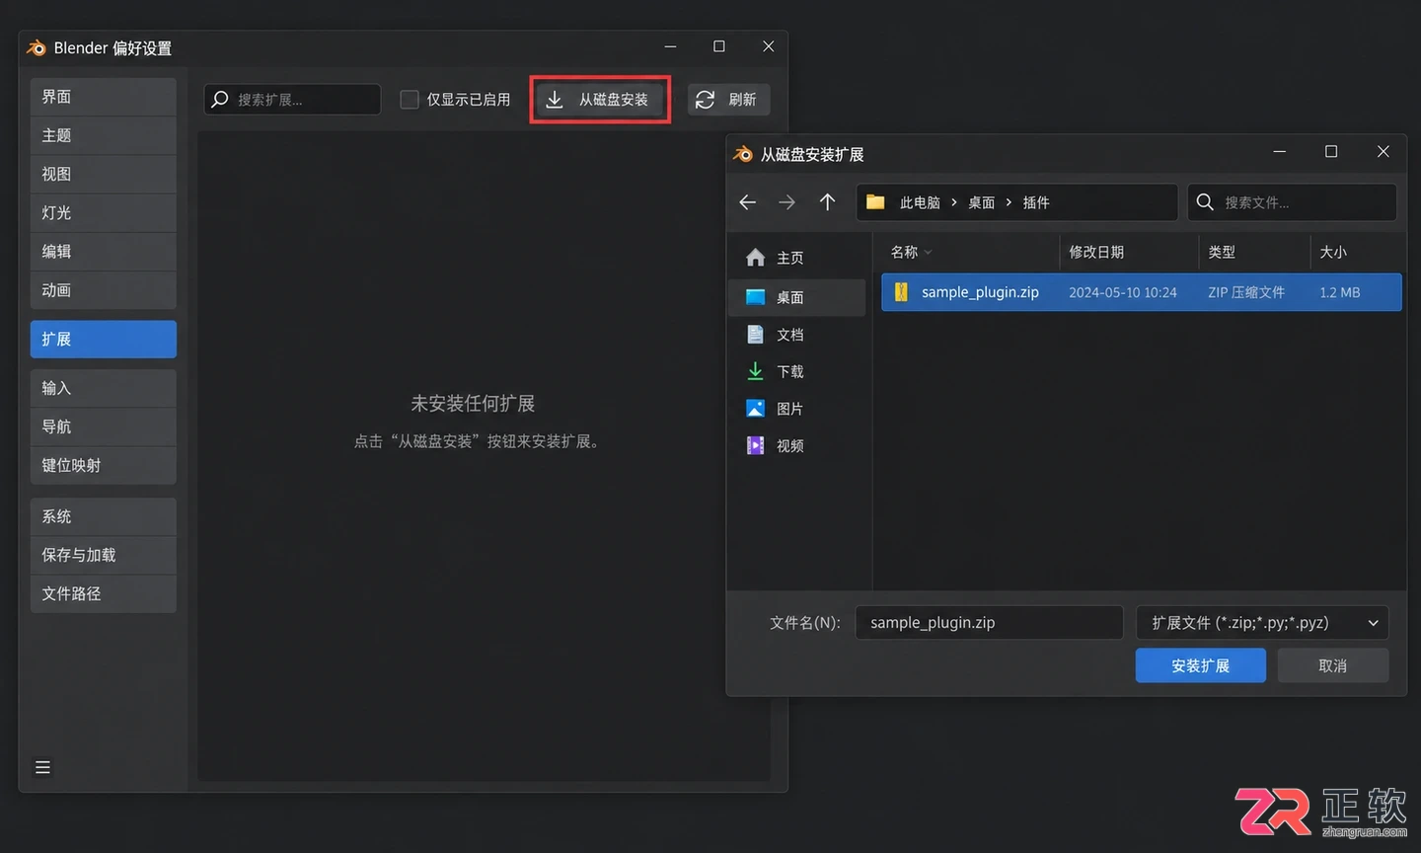Navigate up one folder level
This screenshot has width=1421, height=853.
coord(827,202)
